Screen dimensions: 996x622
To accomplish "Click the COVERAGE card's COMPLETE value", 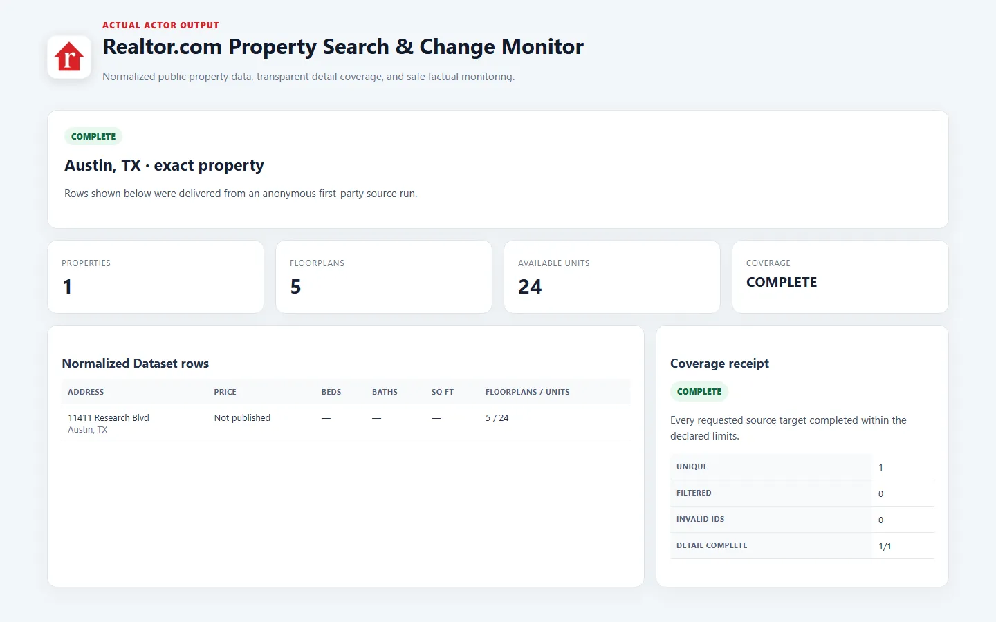I will 782,282.
